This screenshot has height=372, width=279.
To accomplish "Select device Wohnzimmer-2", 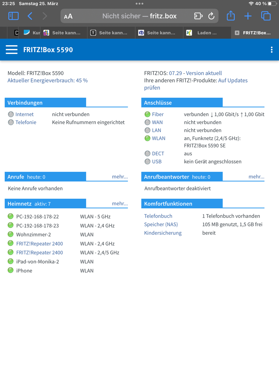I will tap(33, 235).
